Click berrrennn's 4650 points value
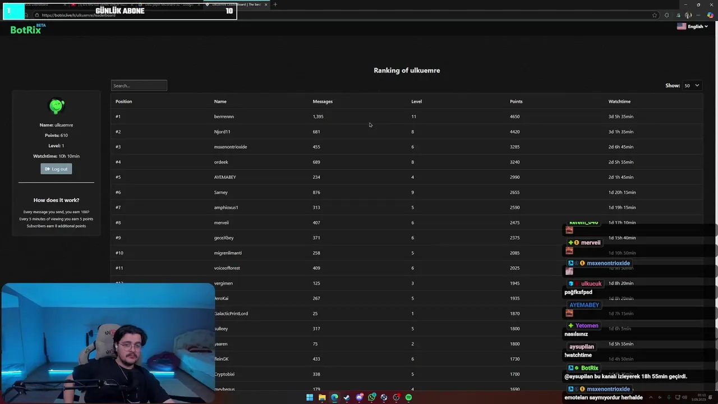The height and width of the screenshot is (404, 718). 514,117
